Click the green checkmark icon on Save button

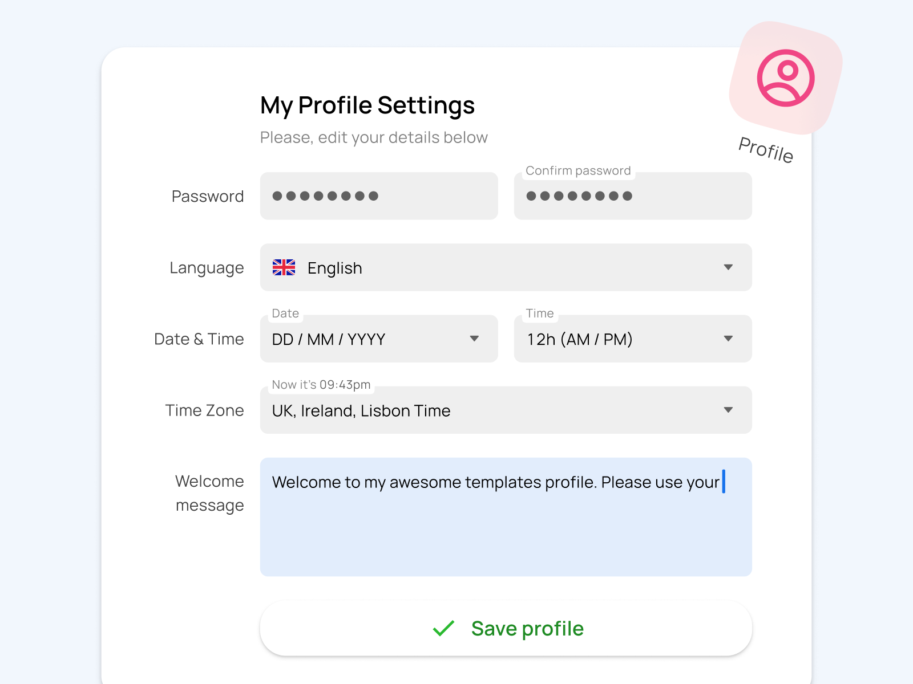tap(443, 628)
